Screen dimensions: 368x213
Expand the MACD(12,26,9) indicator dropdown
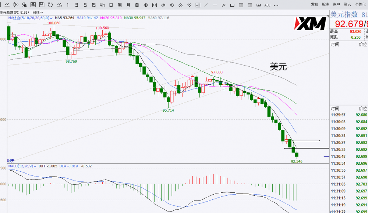22,166
